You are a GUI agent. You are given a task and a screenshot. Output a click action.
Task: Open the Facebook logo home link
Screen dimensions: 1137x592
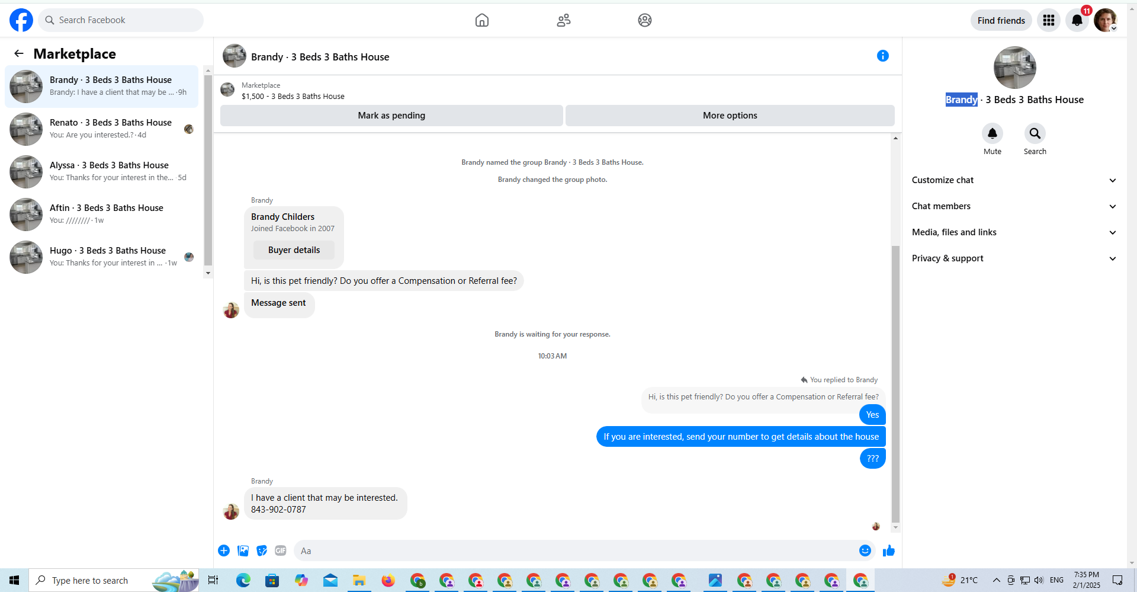[21, 20]
